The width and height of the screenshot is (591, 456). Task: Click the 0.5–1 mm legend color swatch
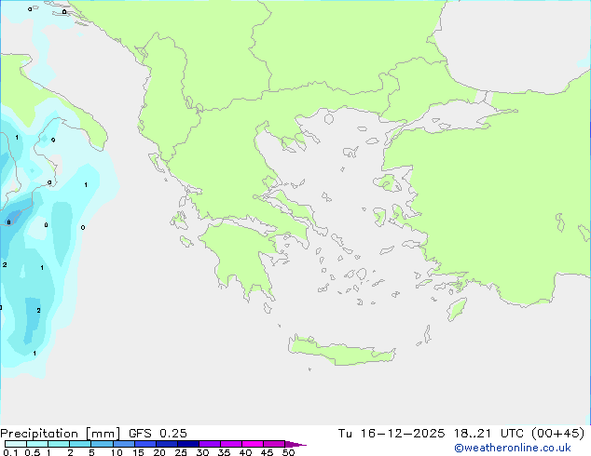37,444
